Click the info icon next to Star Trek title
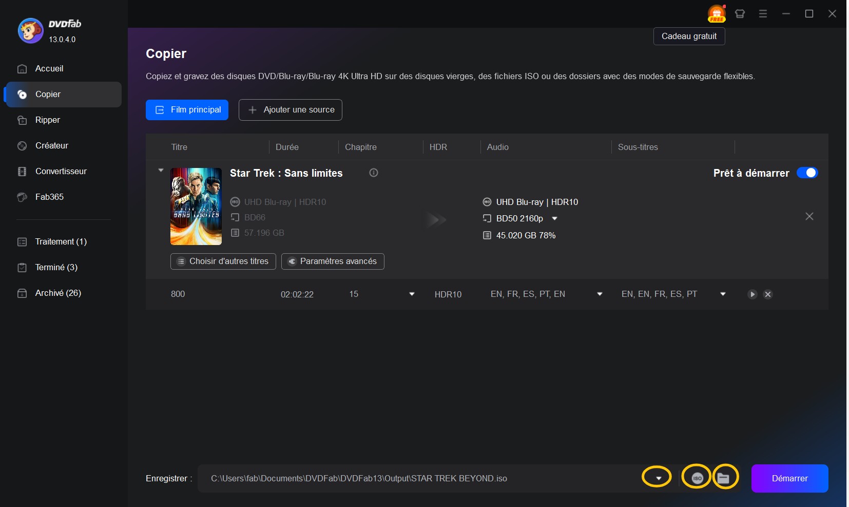849x507 pixels. coord(373,173)
